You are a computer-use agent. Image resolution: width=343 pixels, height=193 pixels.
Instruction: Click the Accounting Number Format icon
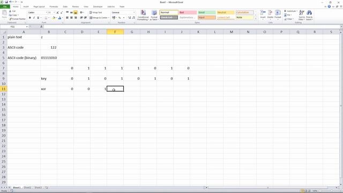[x=114, y=18]
